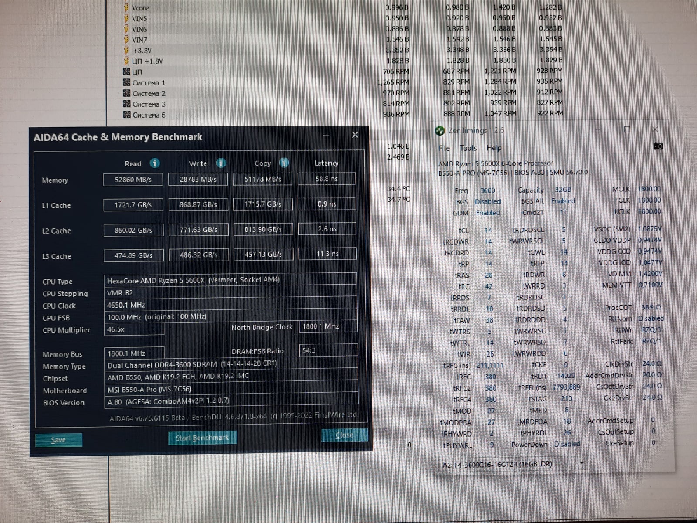Select the Memory Copy value 51178 MB/s
Image resolution: width=697 pixels, height=523 pixels.
click(x=263, y=179)
